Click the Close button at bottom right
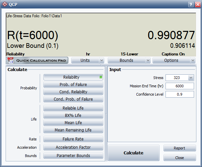Viewport: 202px width, 167px height. pyautogui.click(x=179, y=158)
